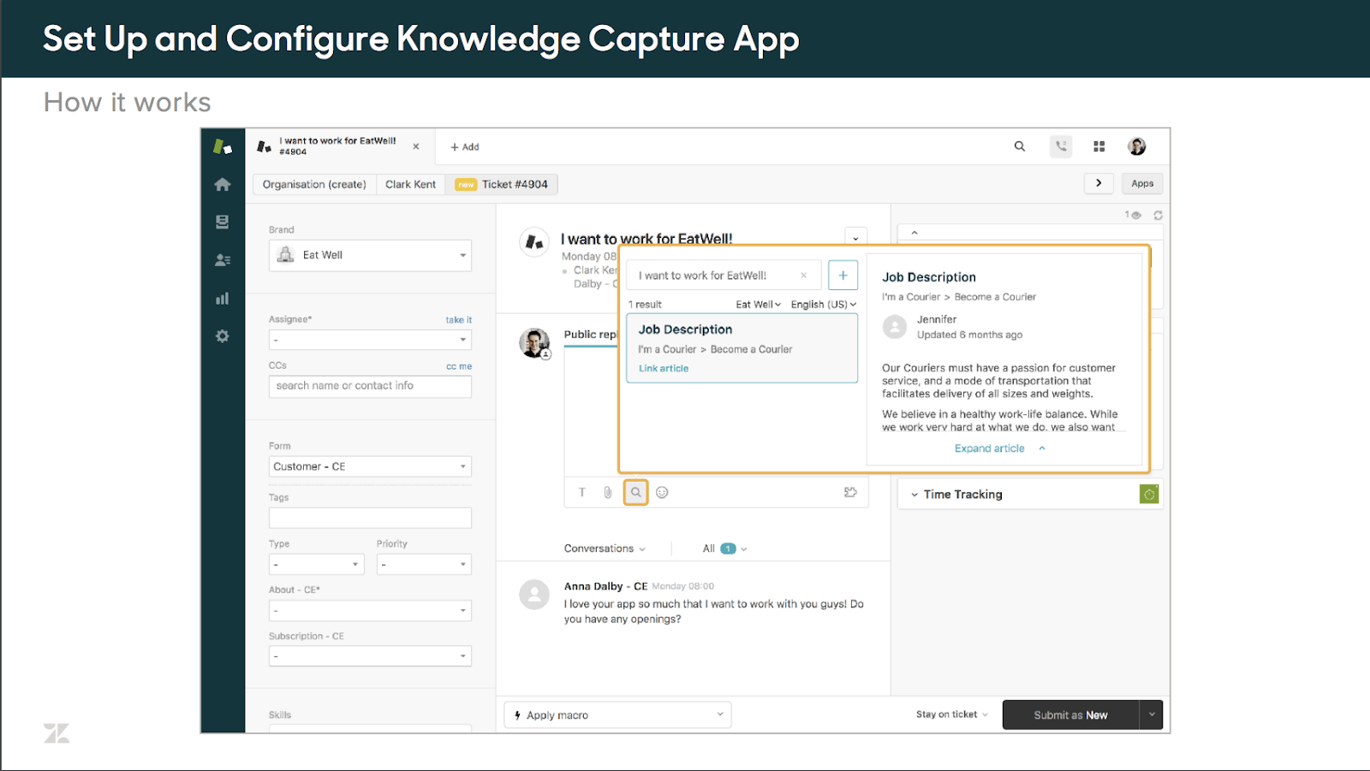
Task: Select the Organisation (create) tab
Action: click(x=314, y=184)
